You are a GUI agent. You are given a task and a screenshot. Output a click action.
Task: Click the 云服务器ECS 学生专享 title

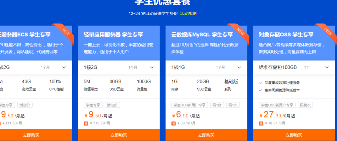pos(25,35)
